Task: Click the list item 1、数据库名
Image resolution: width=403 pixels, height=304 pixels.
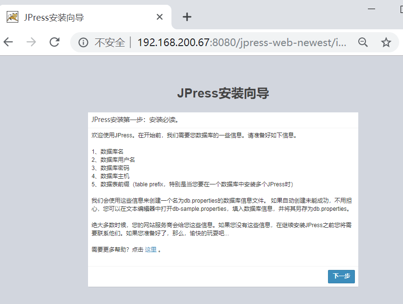Action: coord(107,151)
